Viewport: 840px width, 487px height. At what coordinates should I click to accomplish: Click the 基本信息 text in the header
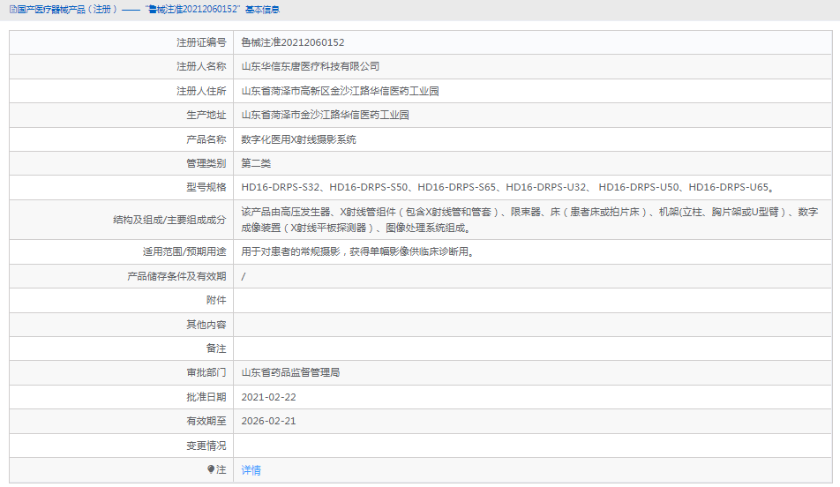coord(262,9)
